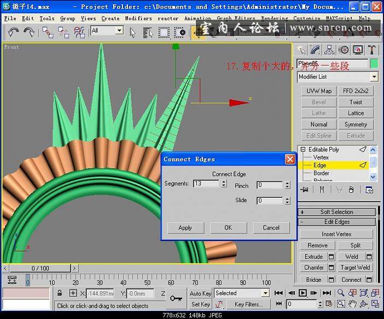This screenshot has height=319, width=384.
Task: Click Apply in Connect Edges dialog
Action: coord(185,228)
